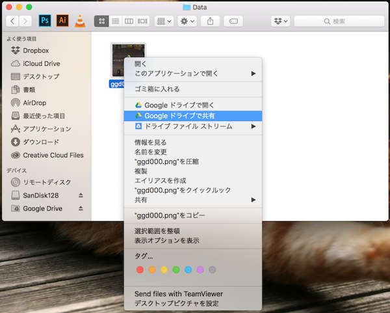Viewport: 390px width, 313px height.
Task: Choose 名前を変更
Action: click(x=193, y=152)
